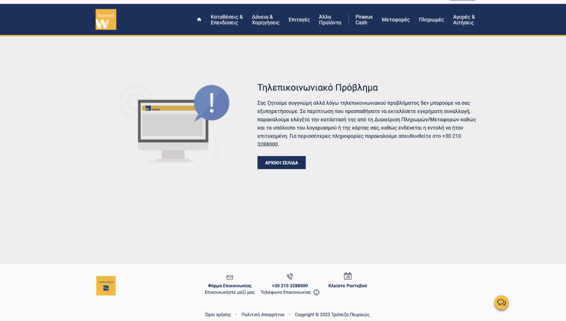Click the phone handset icon in footer

(290, 276)
